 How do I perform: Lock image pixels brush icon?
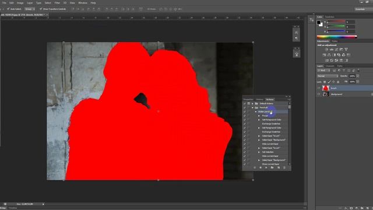(329, 82)
